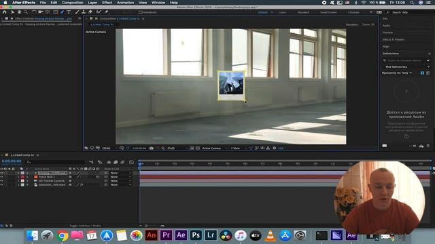The height and width of the screenshot is (244, 435).
Task: Open parent None dropdown for Track Null 1
Action: coord(121,177)
